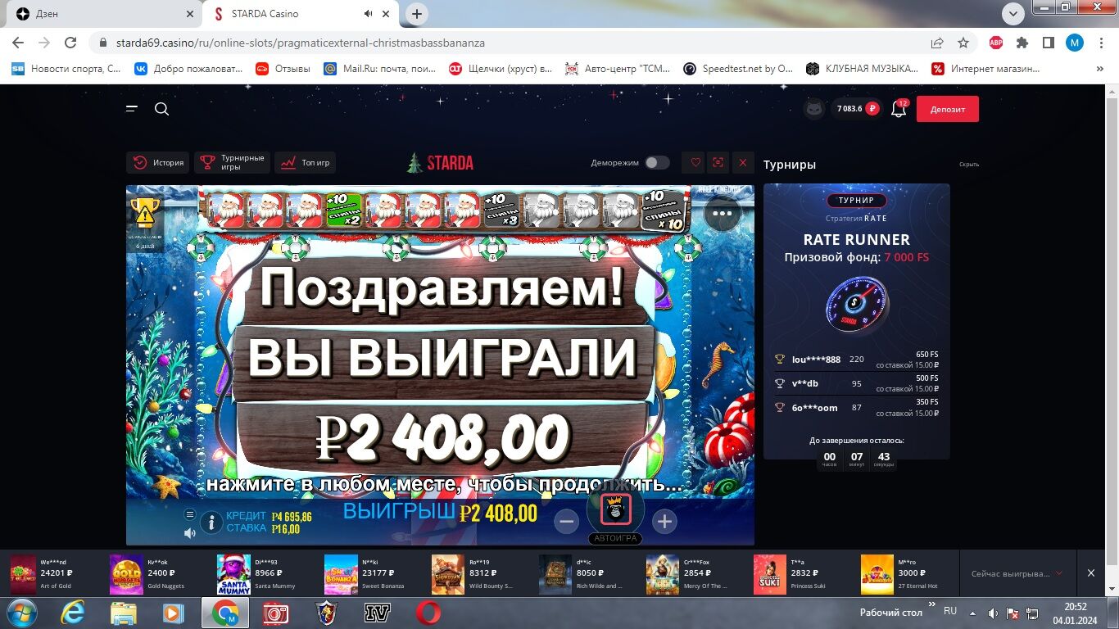The height and width of the screenshot is (629, 1119).
Task: Open Opera browser from the taskbar
Action: [x=428, y=613]
